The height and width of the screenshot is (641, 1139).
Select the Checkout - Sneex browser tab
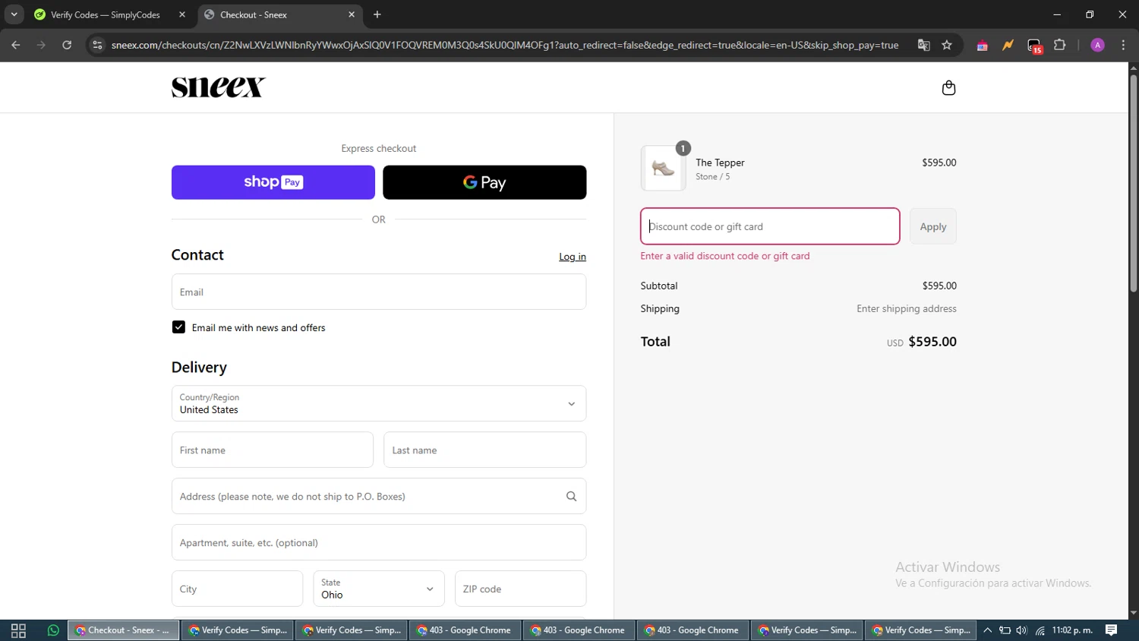278,14
